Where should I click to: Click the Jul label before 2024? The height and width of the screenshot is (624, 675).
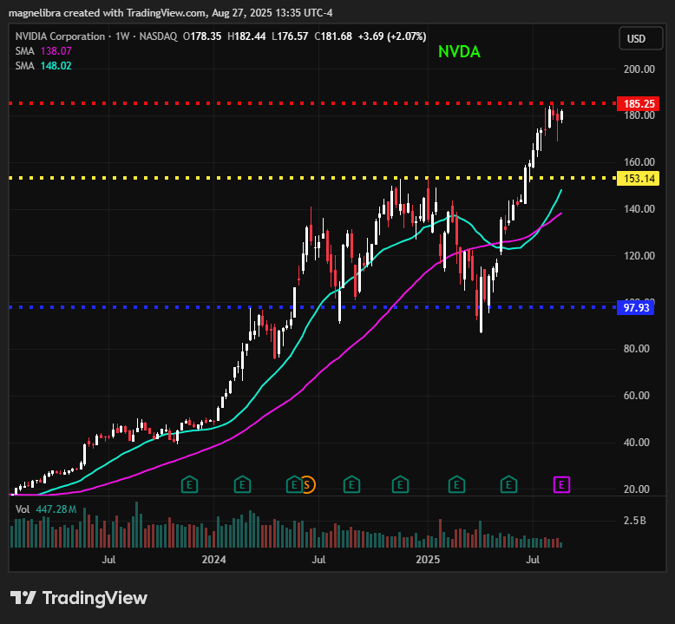(108, 560)
